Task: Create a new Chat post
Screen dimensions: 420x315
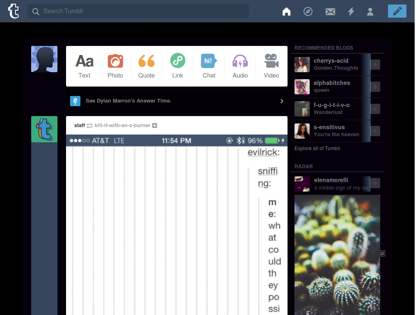Action: click(x=209, y=66)
